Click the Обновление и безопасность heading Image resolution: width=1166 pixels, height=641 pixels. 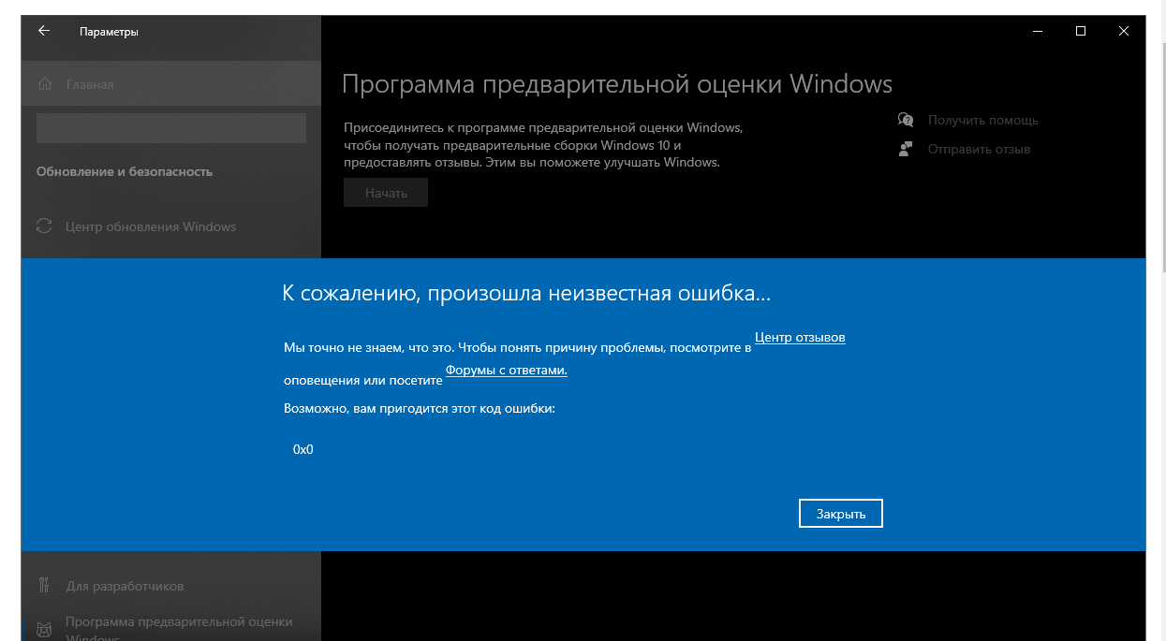tap(125, 171)
